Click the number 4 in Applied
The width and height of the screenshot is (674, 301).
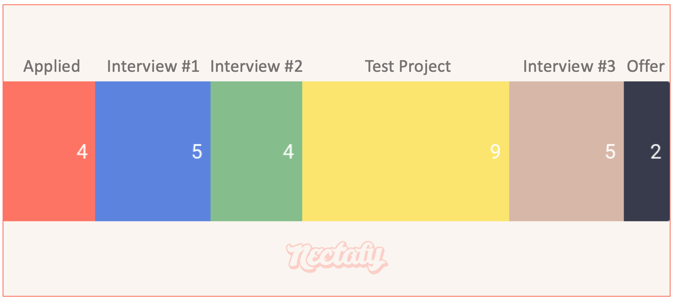[82, 152]
